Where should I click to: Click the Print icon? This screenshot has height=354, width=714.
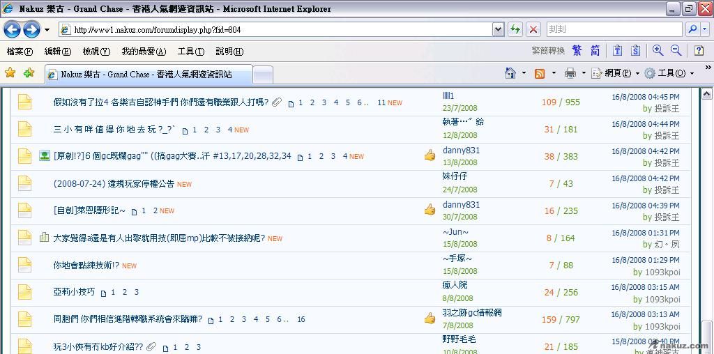(x=570, y=73)
